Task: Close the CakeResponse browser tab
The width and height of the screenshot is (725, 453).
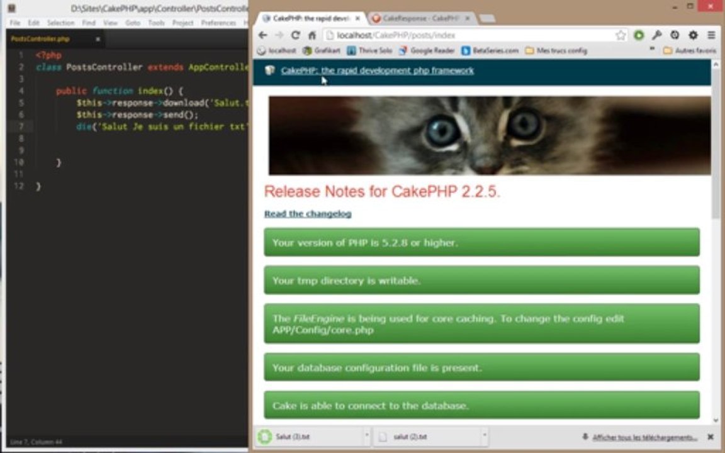Action: pos(468,18)
